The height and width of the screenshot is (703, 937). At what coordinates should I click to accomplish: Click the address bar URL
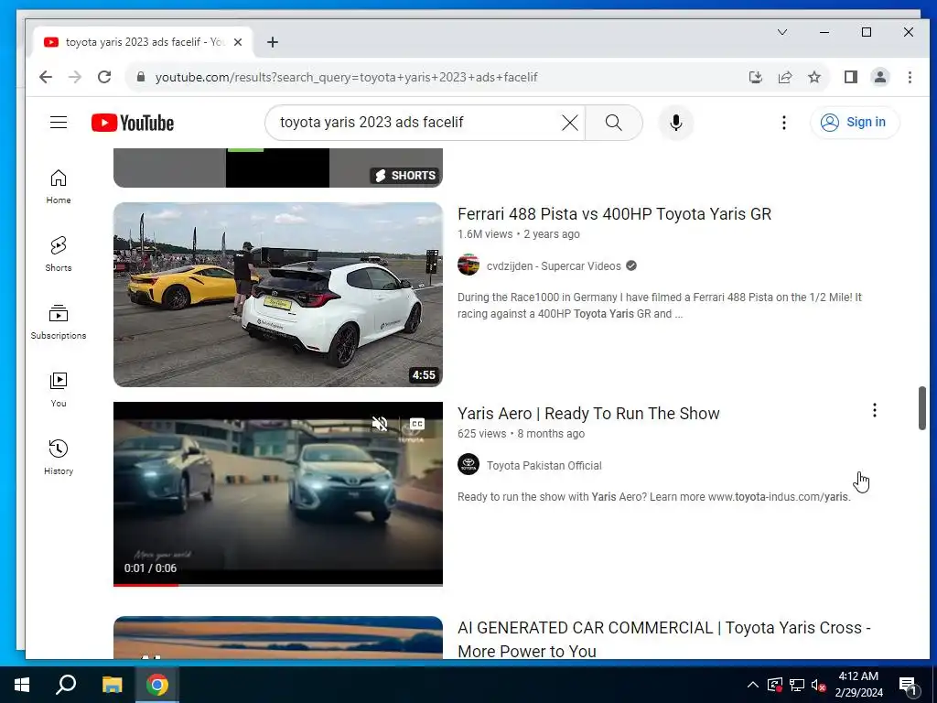coord(347,77)
